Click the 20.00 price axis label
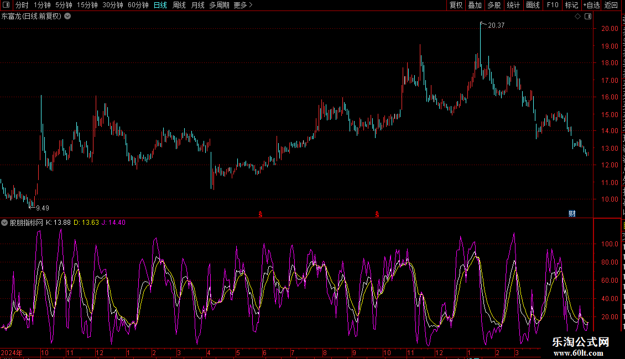The image size is (625, 359). click(610, 29)
